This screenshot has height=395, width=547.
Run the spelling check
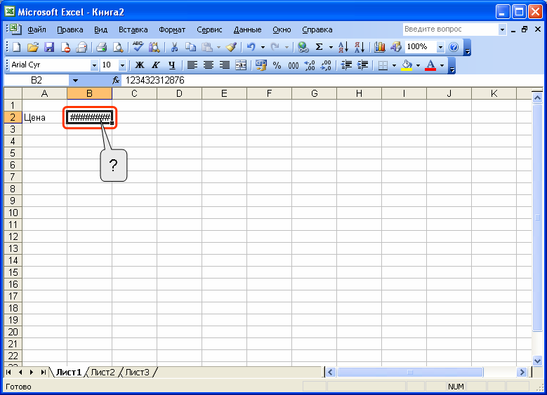[138, 47]
